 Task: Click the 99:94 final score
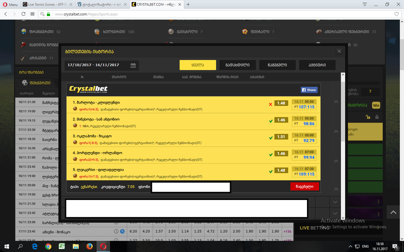tap(309, 157)
